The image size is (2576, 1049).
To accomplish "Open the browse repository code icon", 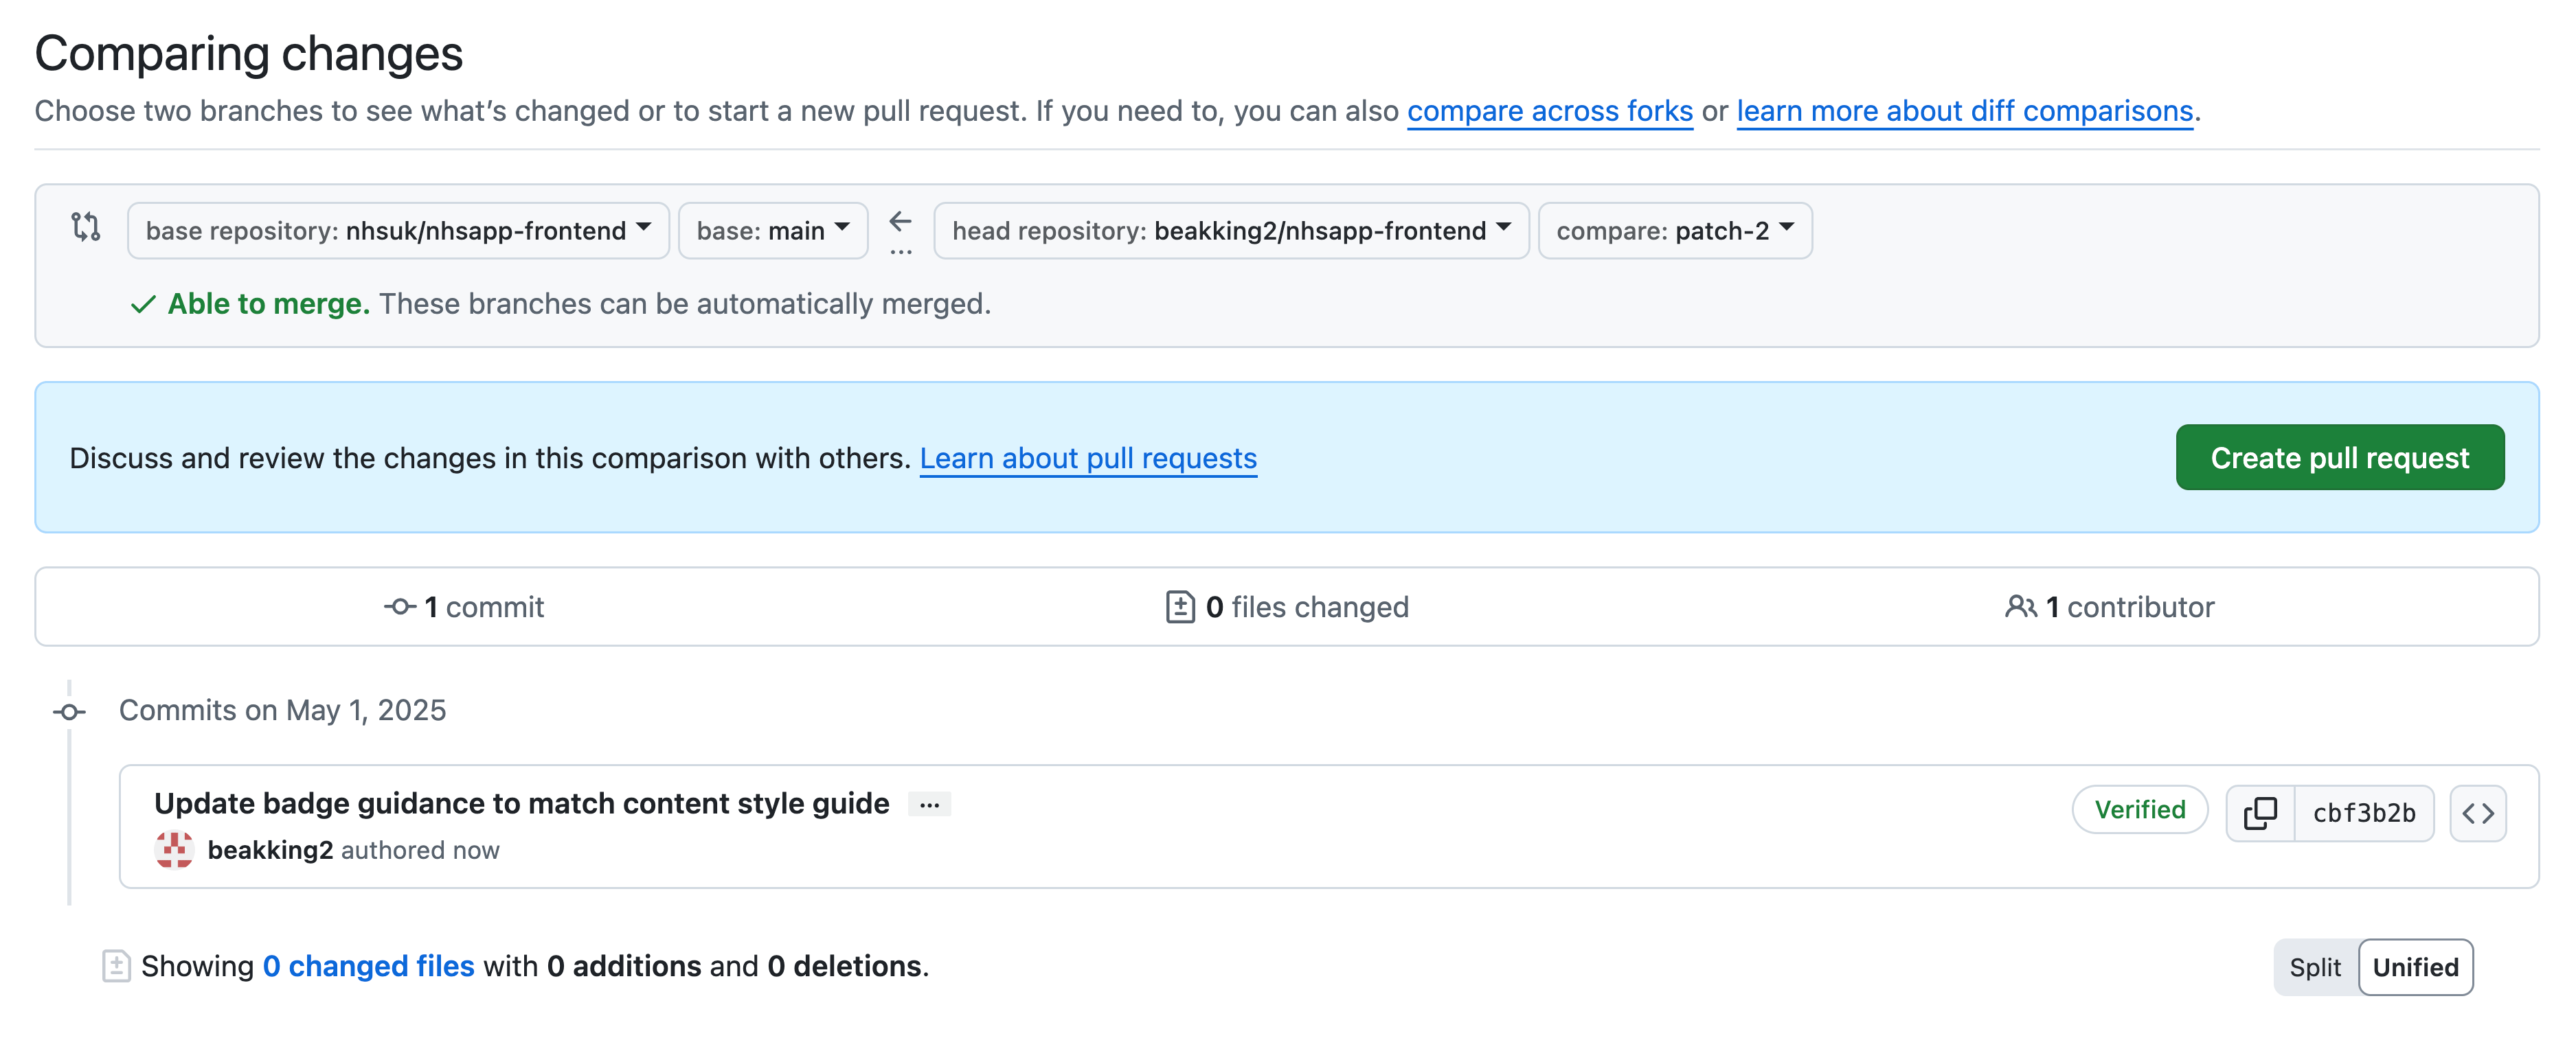I will point(2479,812).
